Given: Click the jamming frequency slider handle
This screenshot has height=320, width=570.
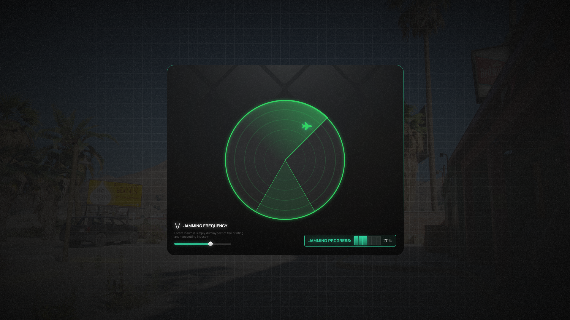Looking at the screenshot, I should tap(210, 244).
